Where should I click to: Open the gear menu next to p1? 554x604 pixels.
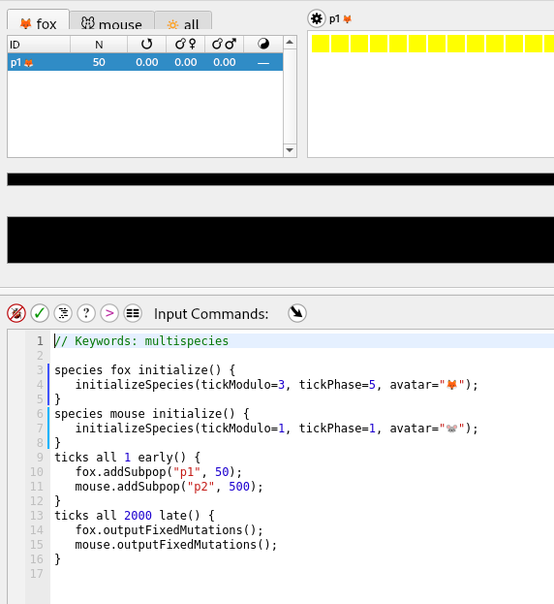coord(317,18)
